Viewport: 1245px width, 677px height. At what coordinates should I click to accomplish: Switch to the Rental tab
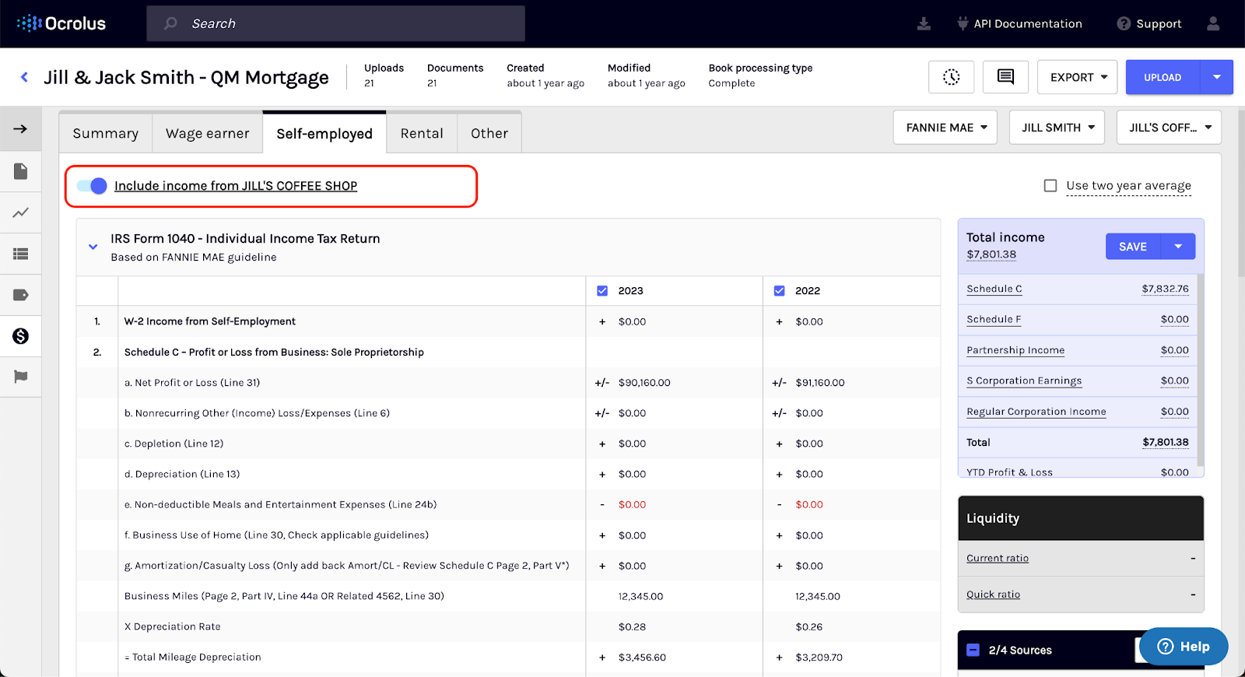(422, 134)
